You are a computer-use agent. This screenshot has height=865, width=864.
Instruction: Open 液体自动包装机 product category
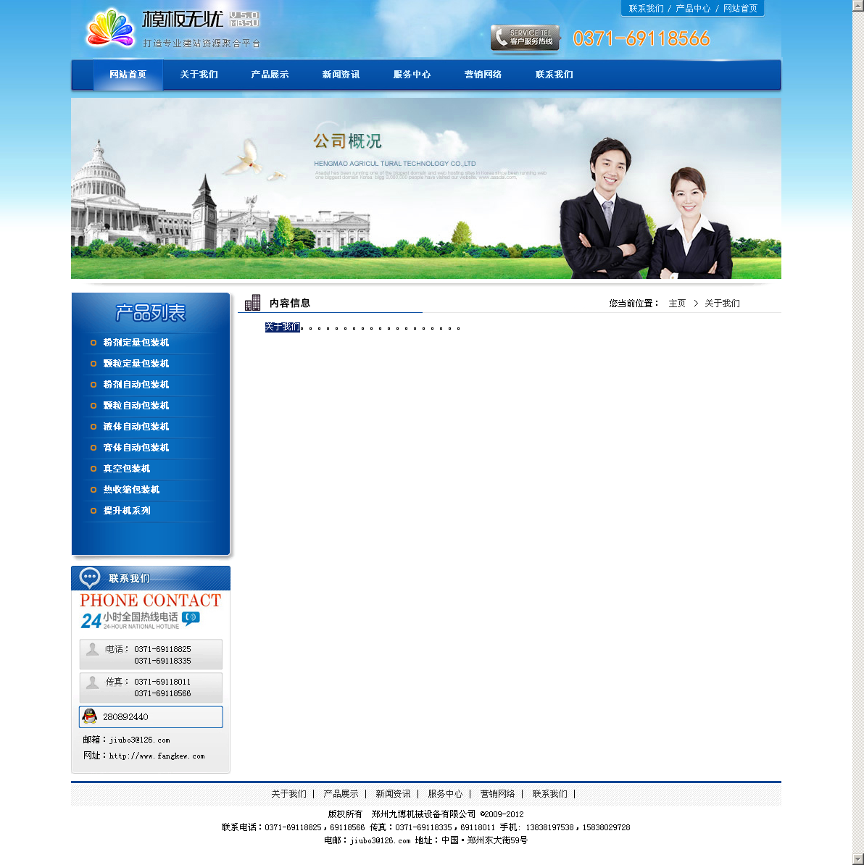pos(136,427)
